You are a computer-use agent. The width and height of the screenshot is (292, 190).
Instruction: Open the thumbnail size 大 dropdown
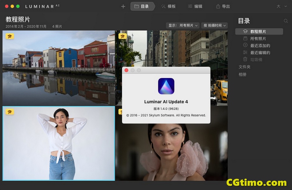tap(281, 6)
